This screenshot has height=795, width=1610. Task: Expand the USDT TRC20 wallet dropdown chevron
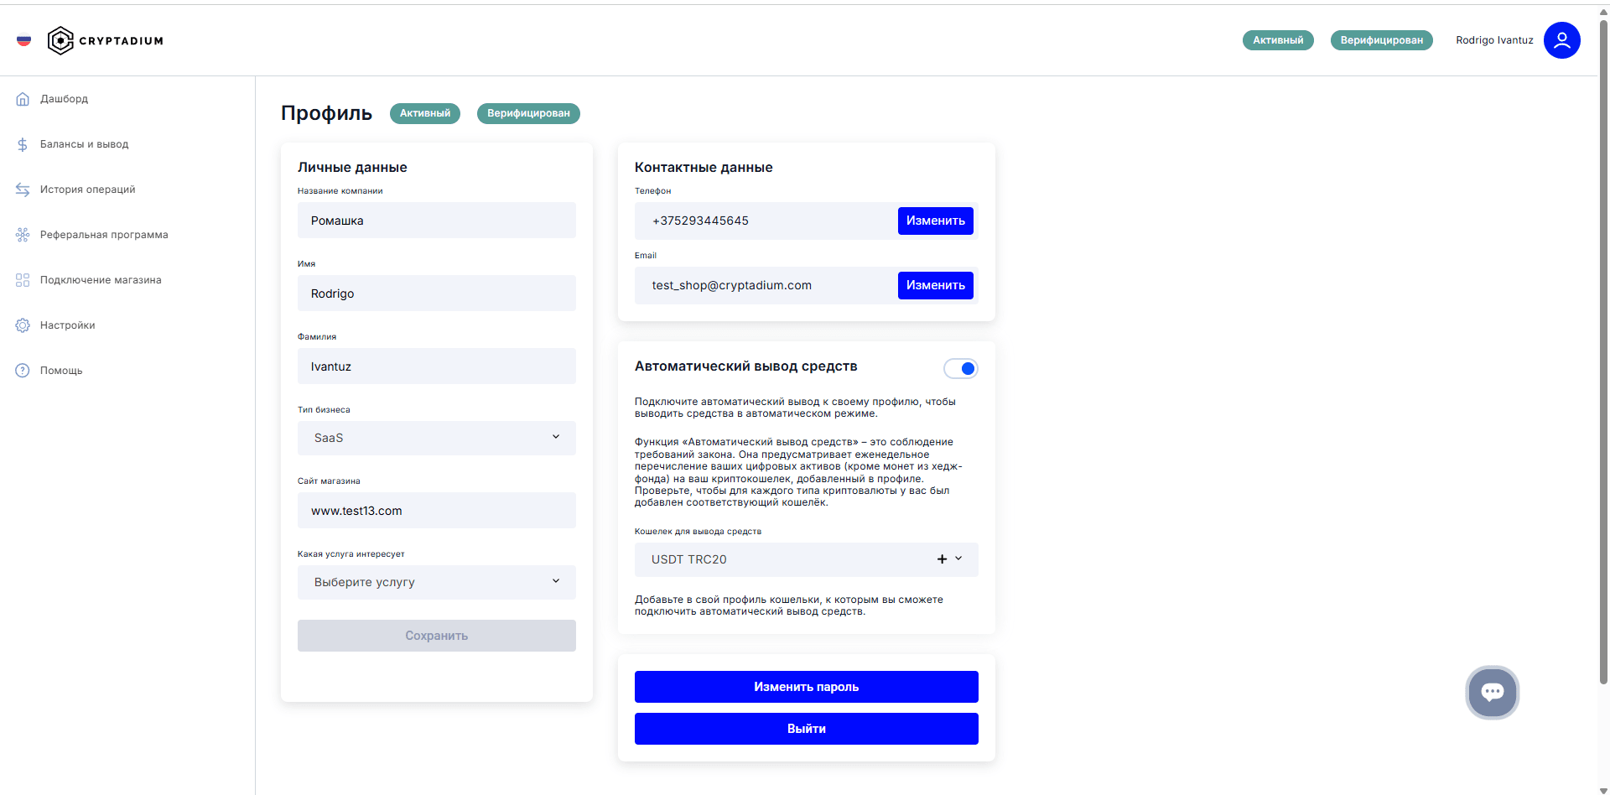point(958,559)
